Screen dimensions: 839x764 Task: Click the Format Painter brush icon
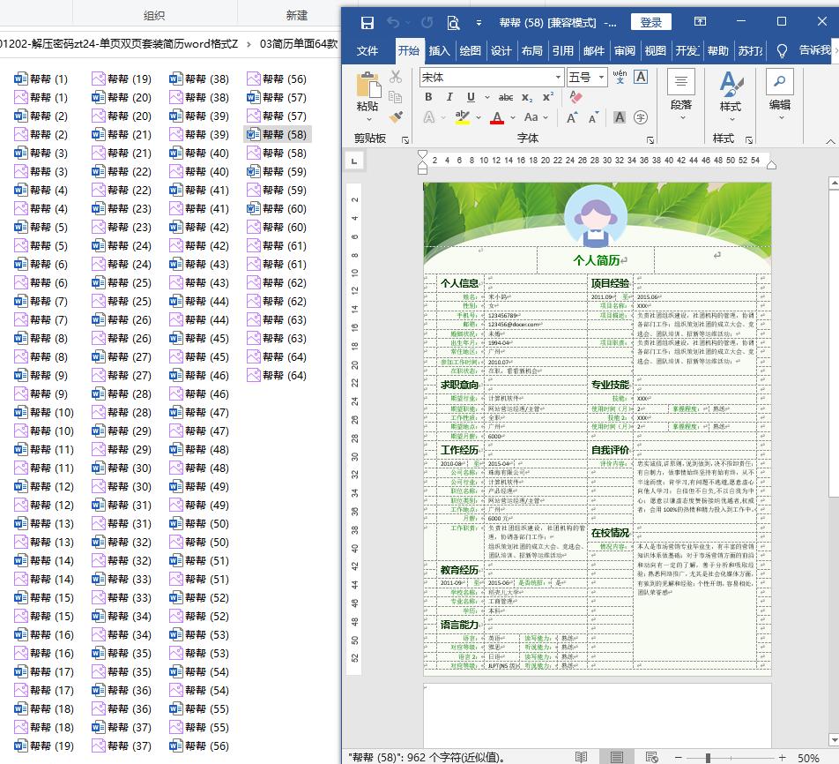pos(396,116)
